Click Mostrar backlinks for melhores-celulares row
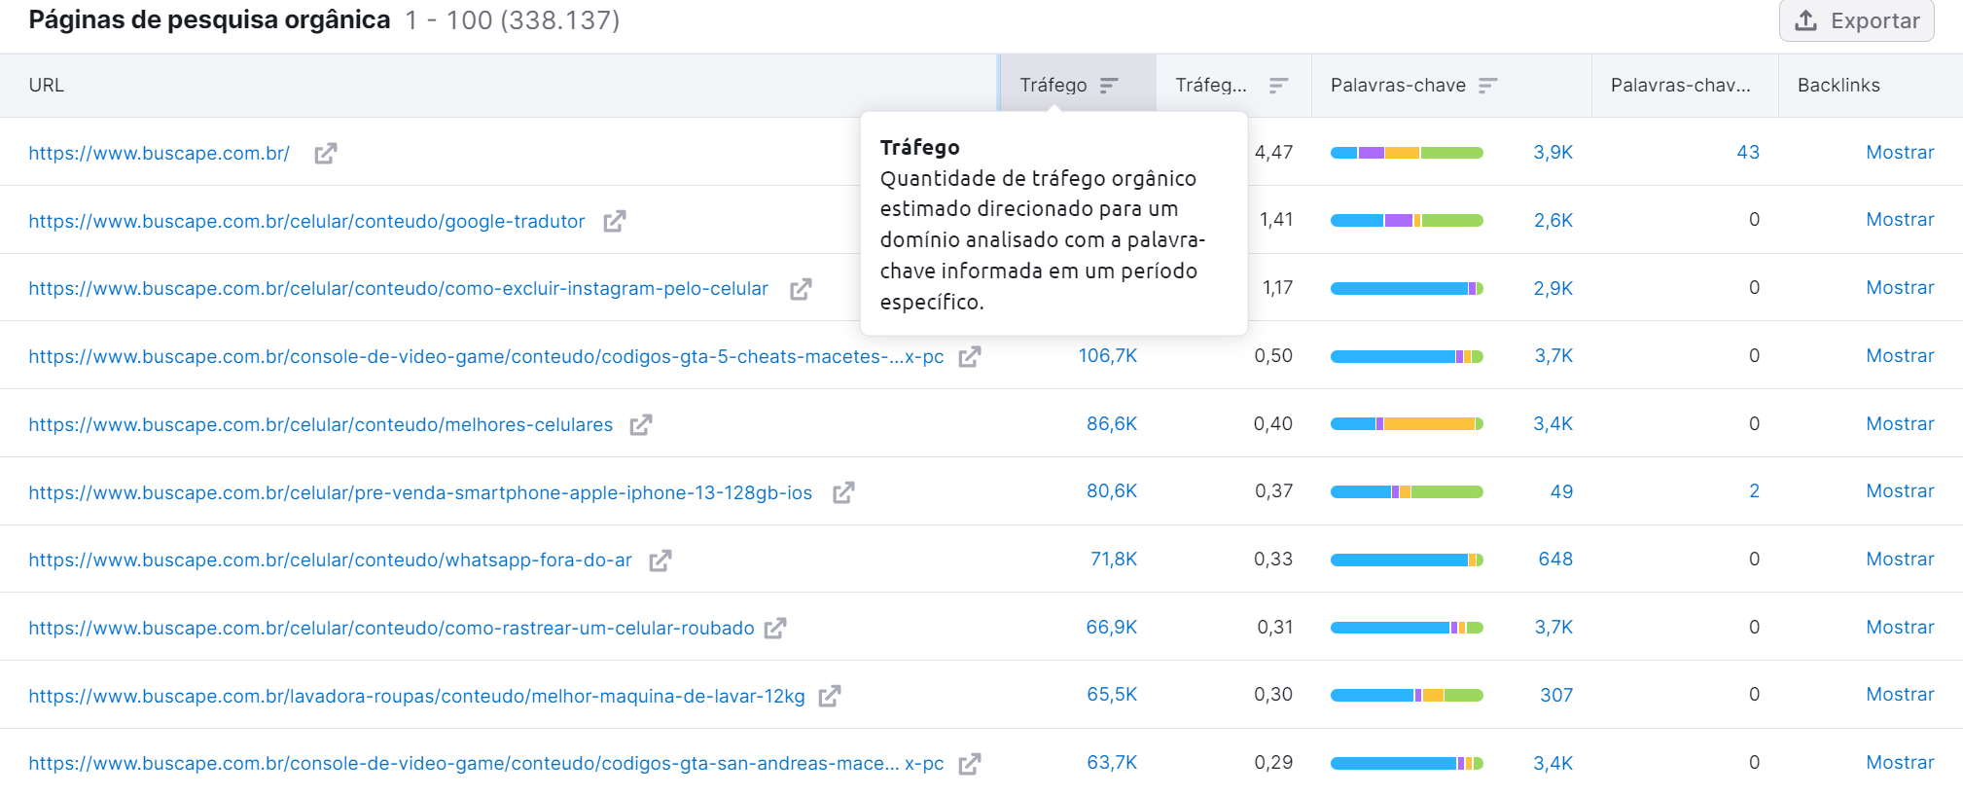This screenshot has height=795, width=1963. coord(1900,423)
